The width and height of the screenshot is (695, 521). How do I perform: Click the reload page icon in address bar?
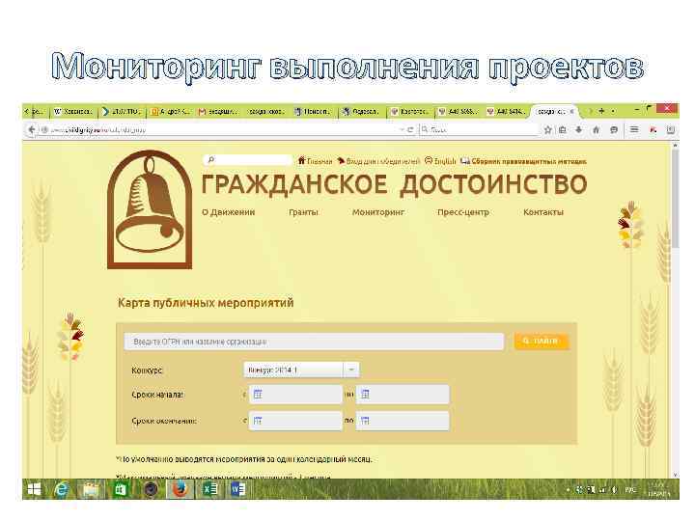click(x=410, y=129)
